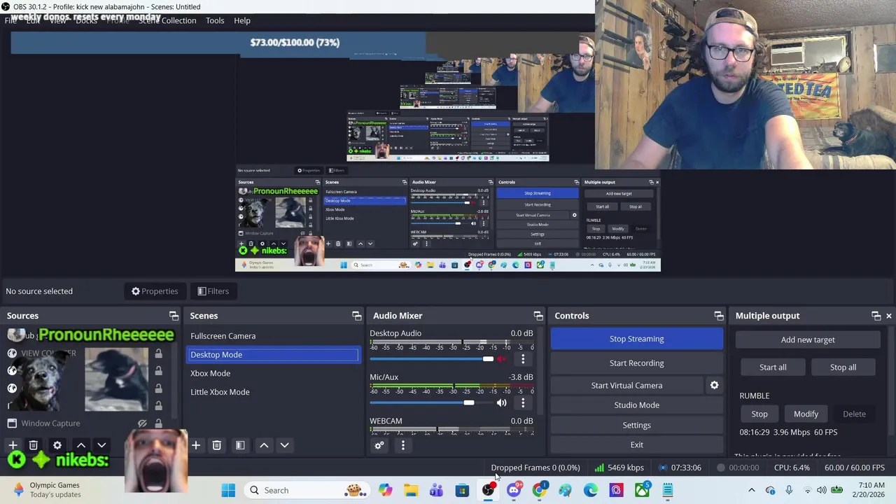Click the OBS icon in the taskbar
Viewport: 896px width, 504px height.
click(488, 490)
